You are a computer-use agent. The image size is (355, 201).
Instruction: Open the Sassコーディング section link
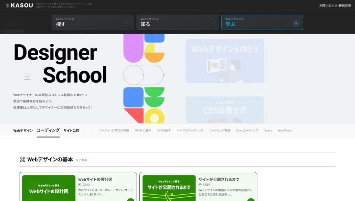click(x=247, y=130)
